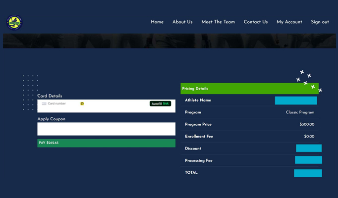This screenshot has height=198, width=338.
Task: Click the card brand icon in card field
Action: [44, 103]
